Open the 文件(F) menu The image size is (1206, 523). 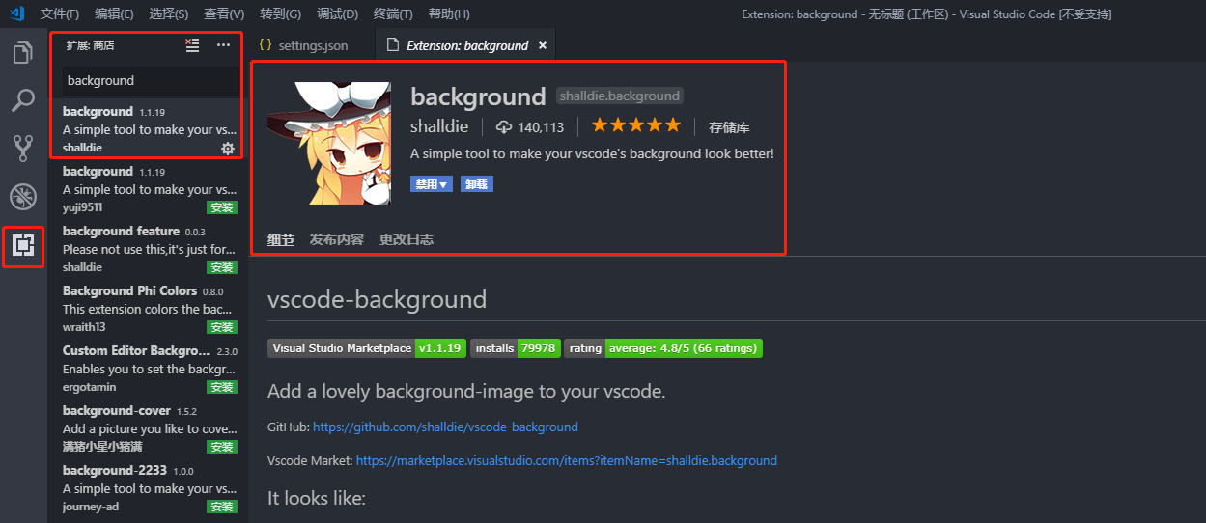tap(60, 14)
